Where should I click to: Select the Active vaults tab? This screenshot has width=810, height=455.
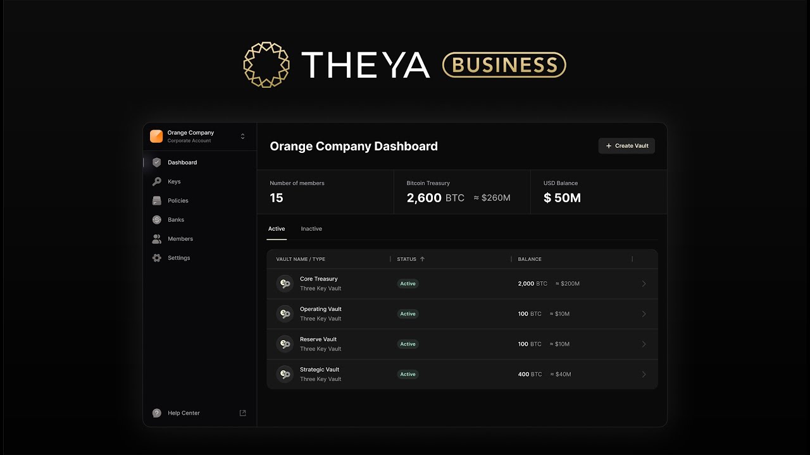[277, 229]
